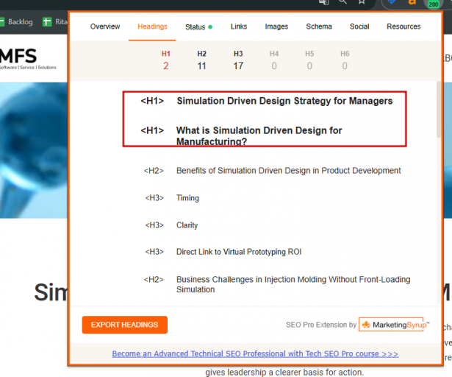Viewport: 452px width, 377px height.
Task: Click the Export Headings button
Action: (x=124, y=325)
